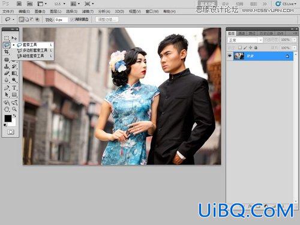Expand the CS Live dropdown
Screen dimensions: 300x225
click(286, 4)
